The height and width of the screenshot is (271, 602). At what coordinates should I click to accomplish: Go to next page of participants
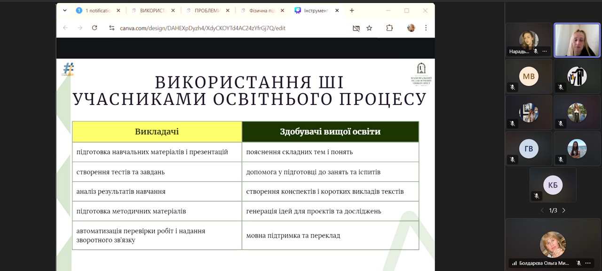564,210
